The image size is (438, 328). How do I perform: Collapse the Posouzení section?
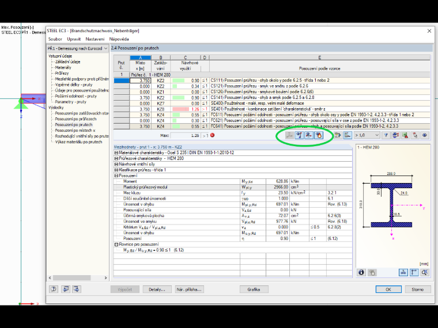pyautogui.click(x=116, y=176)
